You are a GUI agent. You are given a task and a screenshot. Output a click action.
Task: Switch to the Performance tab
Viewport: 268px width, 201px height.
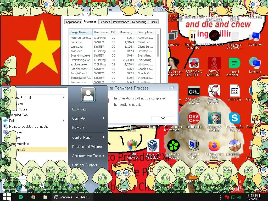121,22
